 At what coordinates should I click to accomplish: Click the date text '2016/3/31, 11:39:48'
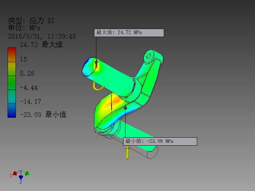click(42, 36)
